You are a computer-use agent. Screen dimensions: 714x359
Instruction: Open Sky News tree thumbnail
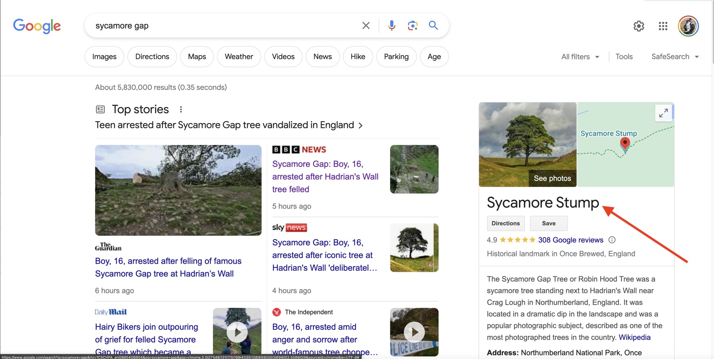414,248
